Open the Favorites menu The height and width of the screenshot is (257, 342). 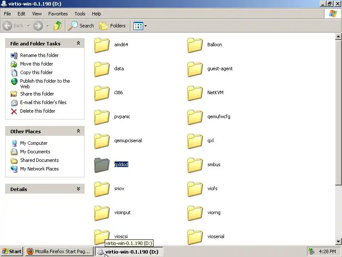point(58,14)
